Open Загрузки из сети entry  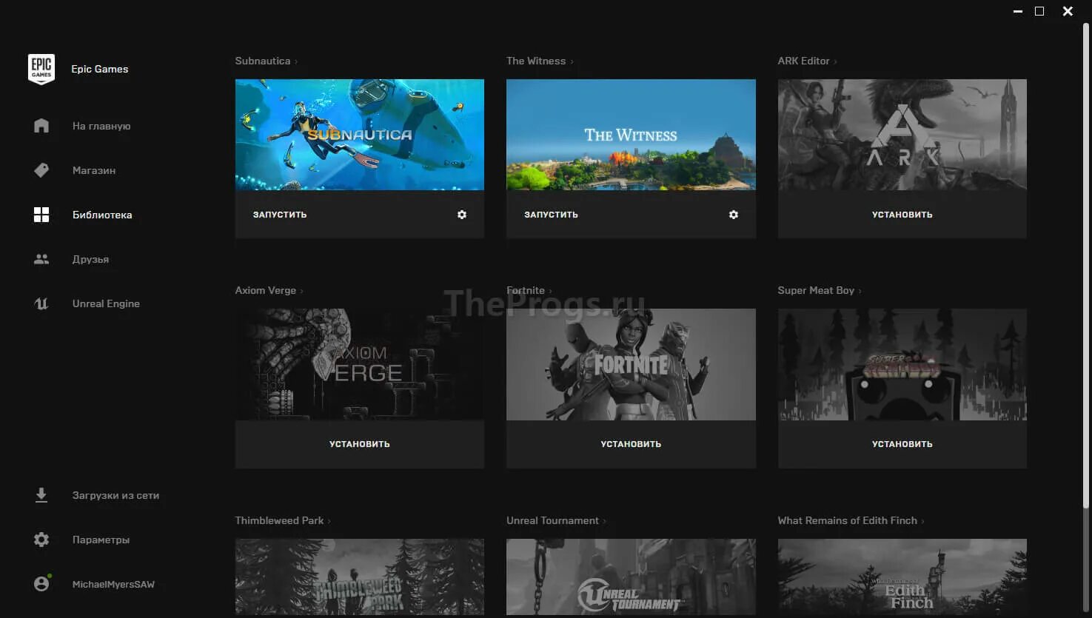point(115,495)
